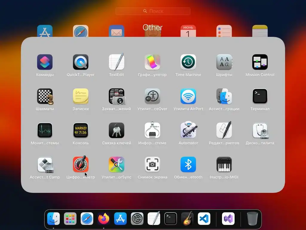Viewport: 306px width, 230px height.
Task: Launch the Захват...жений image capture app
Action: coord(117,96)
